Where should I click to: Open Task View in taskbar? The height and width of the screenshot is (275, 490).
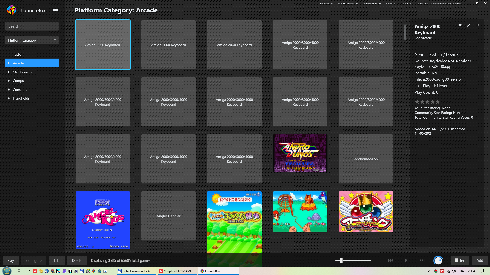[x=27, y=271]
